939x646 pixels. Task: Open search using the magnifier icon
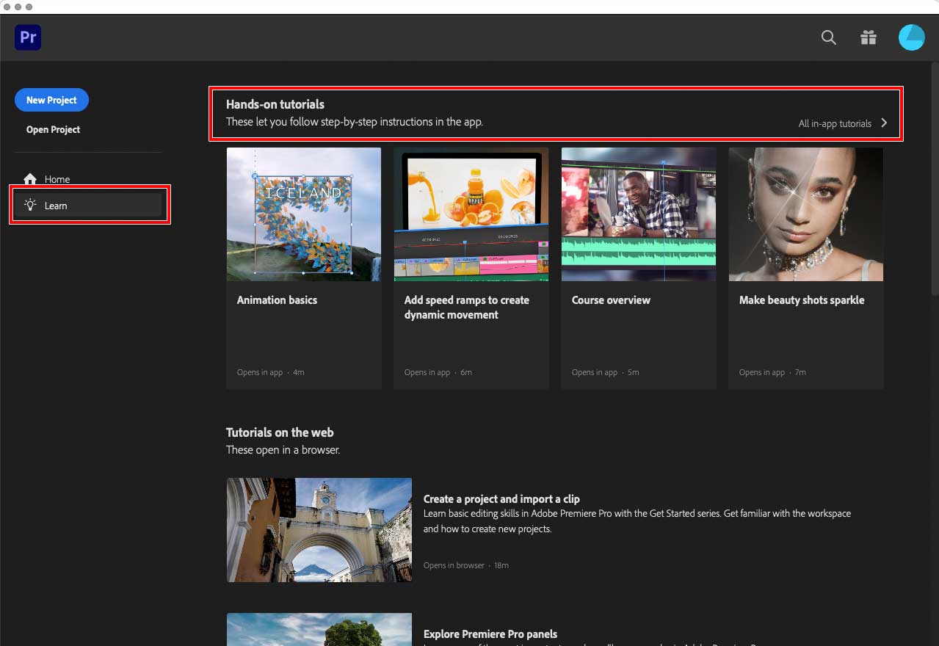tap(828, 37)
